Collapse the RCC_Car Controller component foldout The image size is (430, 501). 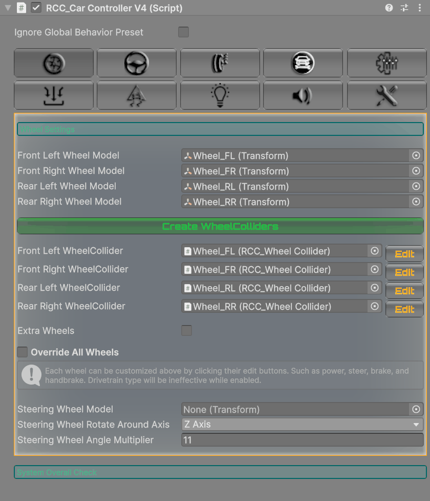click(x=8, y=8)
